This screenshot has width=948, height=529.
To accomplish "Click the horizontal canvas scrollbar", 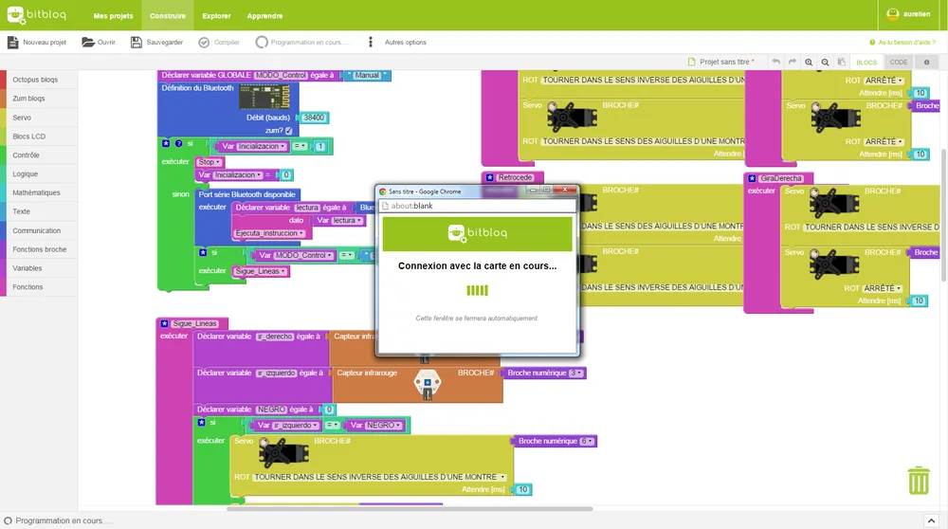I will (410, 509).
